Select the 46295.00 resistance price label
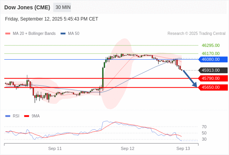 coord(211,45)
